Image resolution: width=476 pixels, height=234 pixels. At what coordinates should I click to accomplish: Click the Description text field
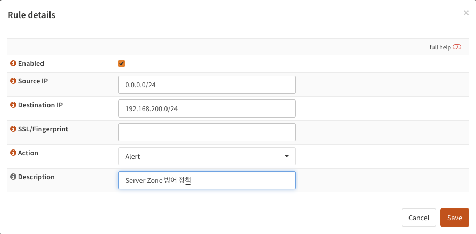point(207,180)
